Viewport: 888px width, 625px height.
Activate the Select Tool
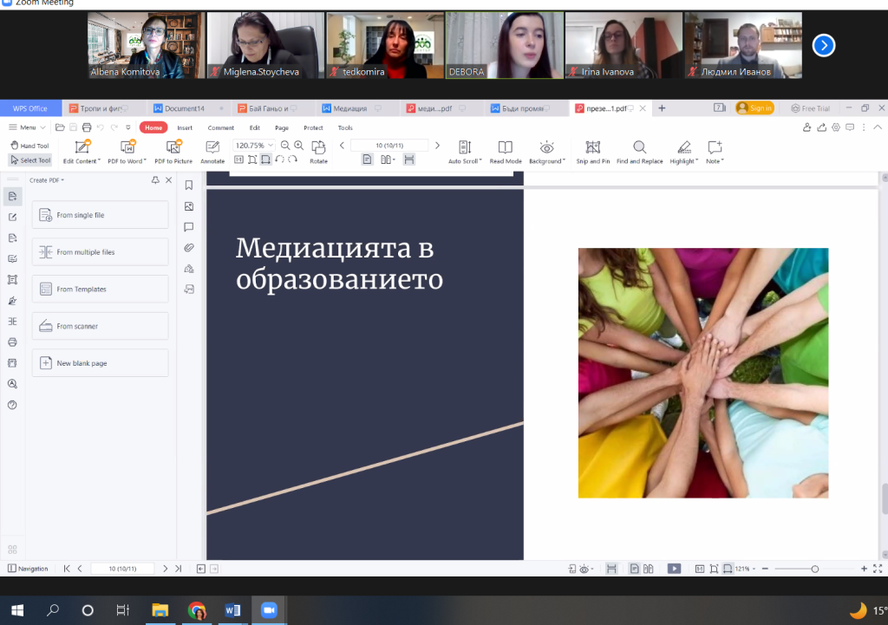[x=30, y=160]
